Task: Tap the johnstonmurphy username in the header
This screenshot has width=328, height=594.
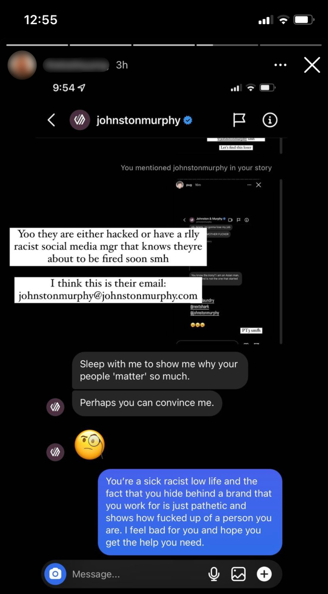Action: (x=138, y=120)
